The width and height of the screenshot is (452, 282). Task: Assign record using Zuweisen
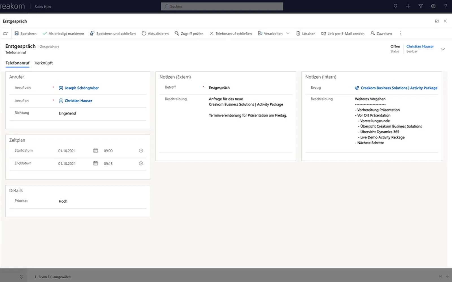tap(381, 34)
